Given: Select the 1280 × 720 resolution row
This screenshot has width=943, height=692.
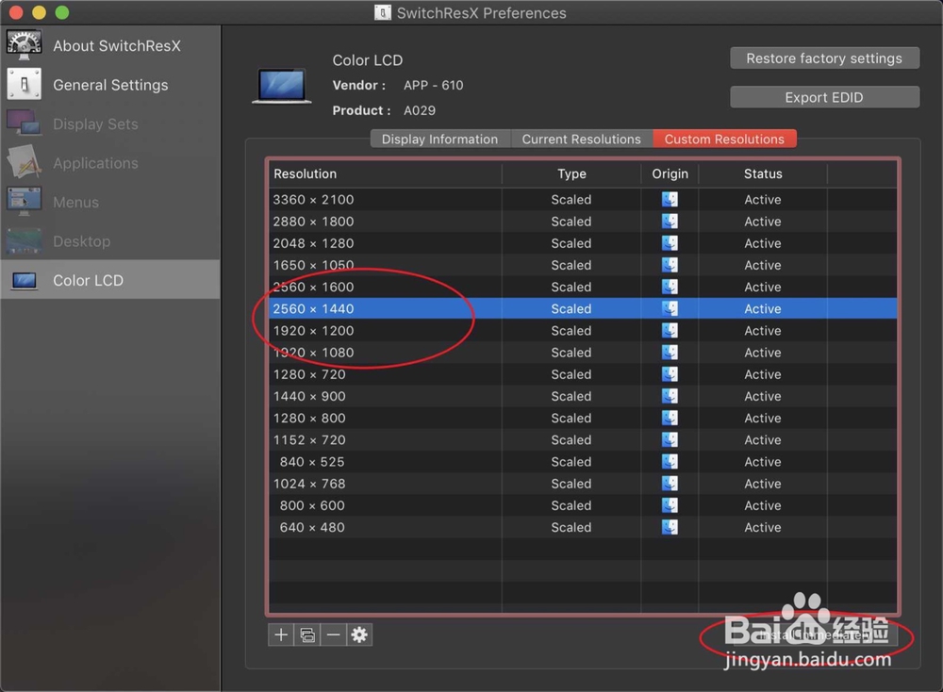Looking at the screenshot, I should coord(583,374).
